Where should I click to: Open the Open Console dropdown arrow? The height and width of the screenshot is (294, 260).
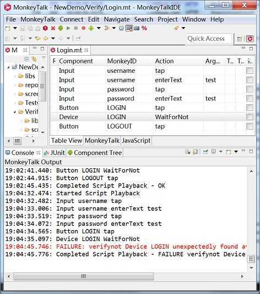[x=236, y=152]
